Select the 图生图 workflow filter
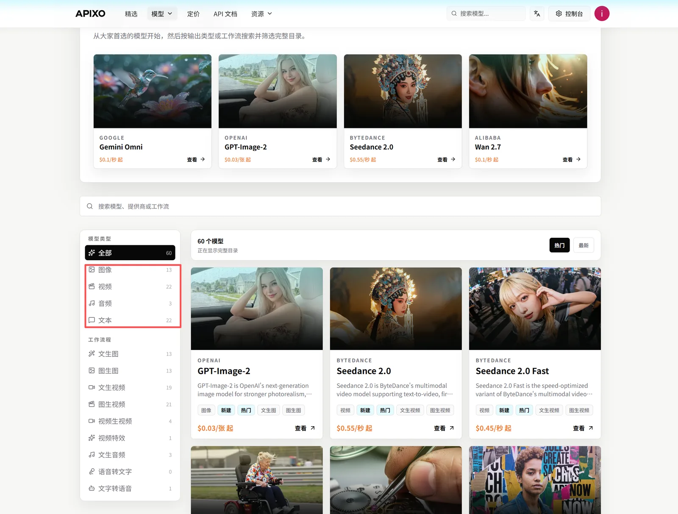678x514 pixels. pos(130,371)
